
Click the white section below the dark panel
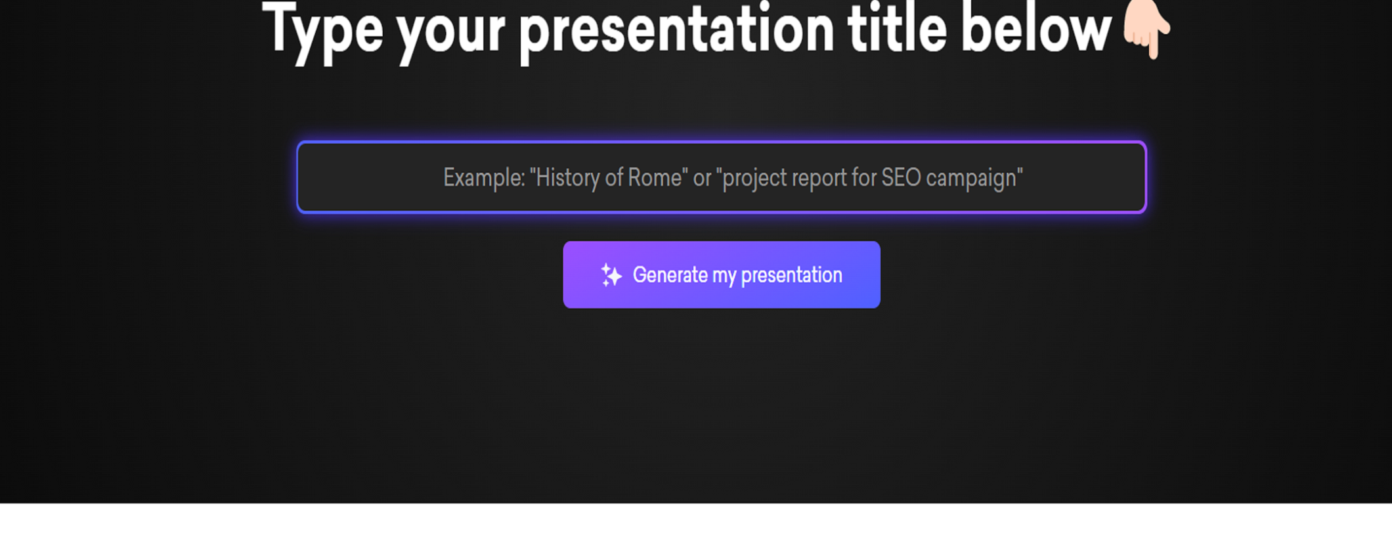click(x=696, y=531)
